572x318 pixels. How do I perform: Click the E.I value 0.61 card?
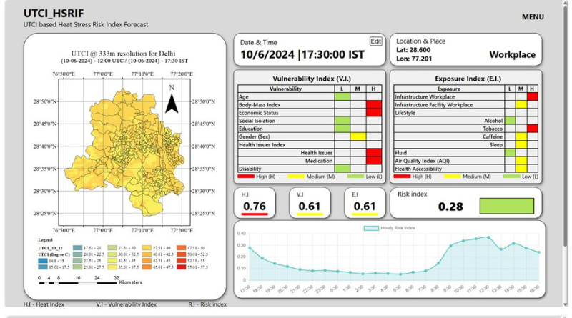click(x=365, y=203)
